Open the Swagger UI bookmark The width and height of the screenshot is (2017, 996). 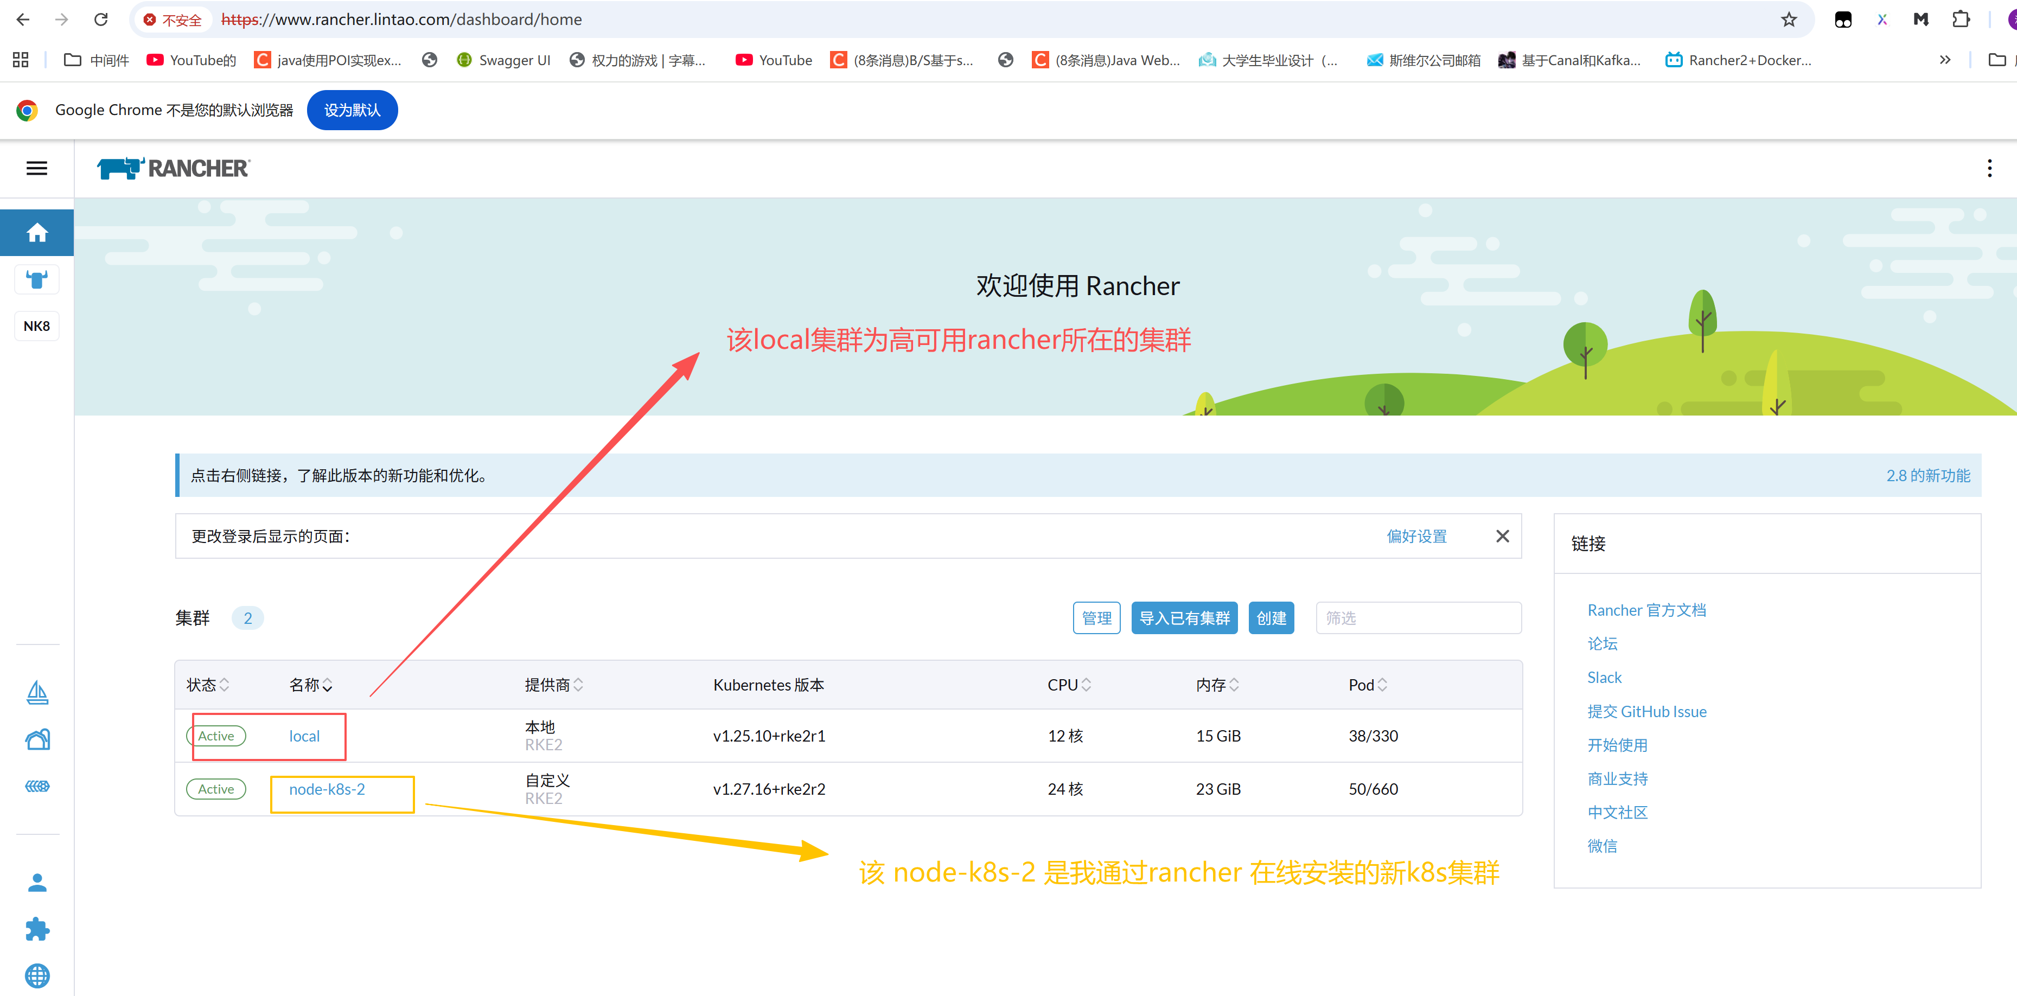coord(503,60)
